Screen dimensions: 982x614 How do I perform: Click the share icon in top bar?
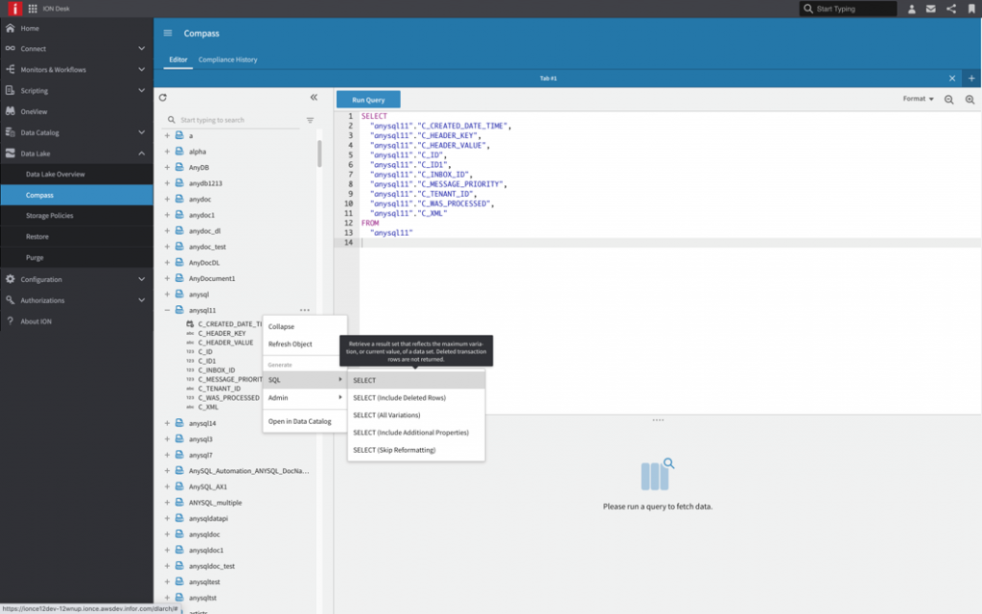click(951, 9)
